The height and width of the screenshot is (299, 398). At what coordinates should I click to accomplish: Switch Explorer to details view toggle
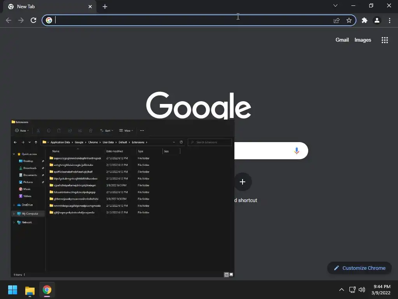227,274
